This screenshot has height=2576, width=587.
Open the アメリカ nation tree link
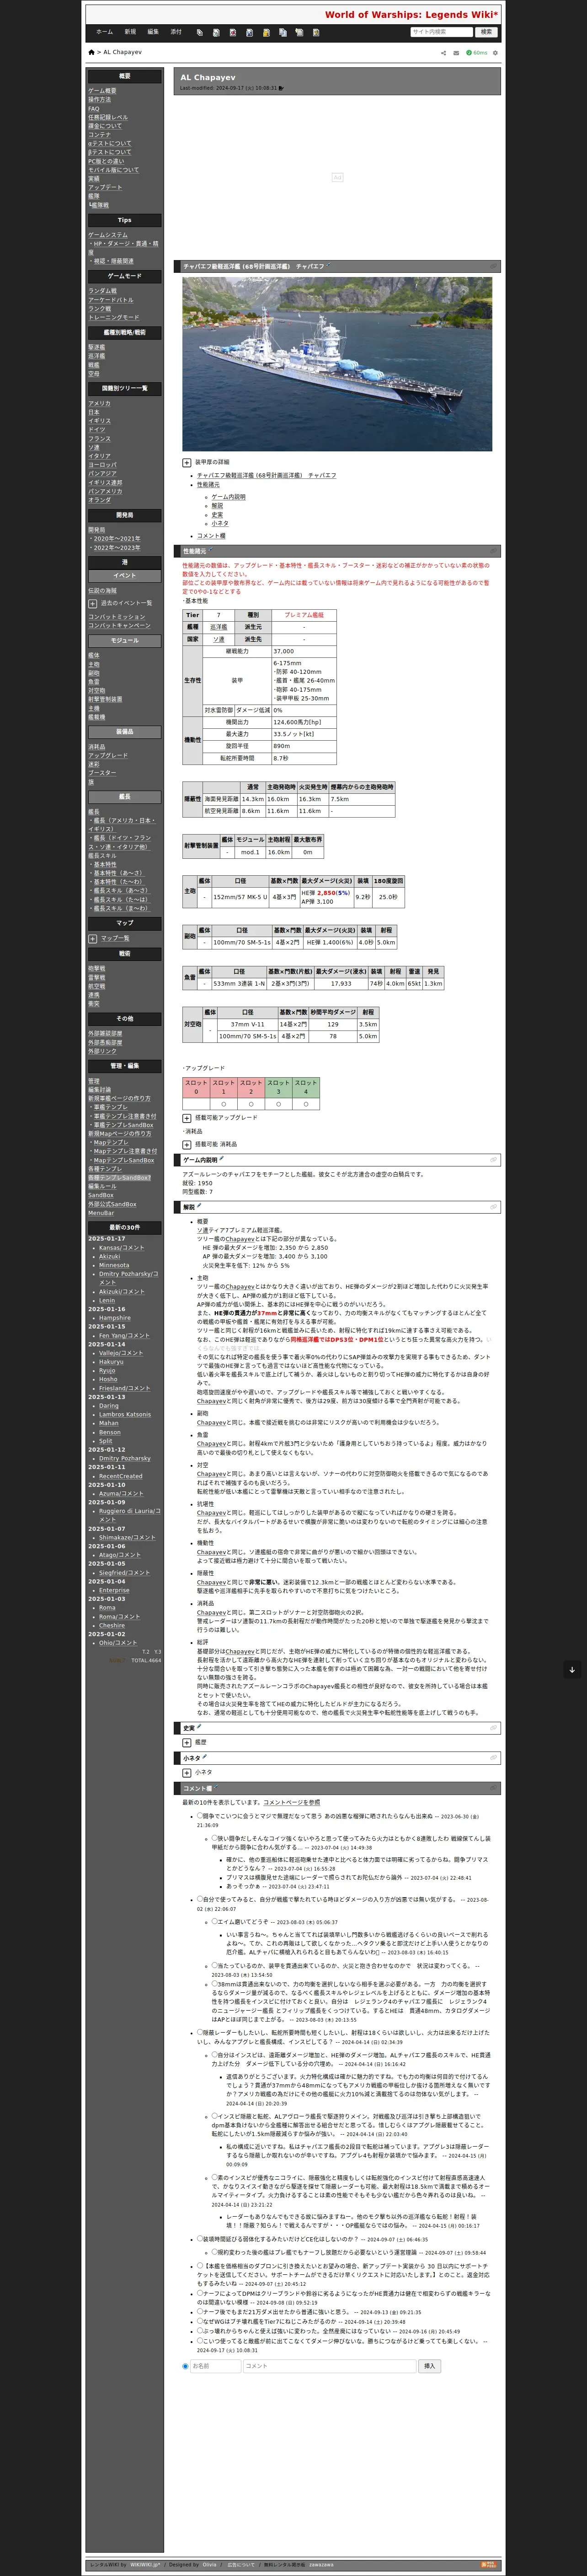click(99, 404)
